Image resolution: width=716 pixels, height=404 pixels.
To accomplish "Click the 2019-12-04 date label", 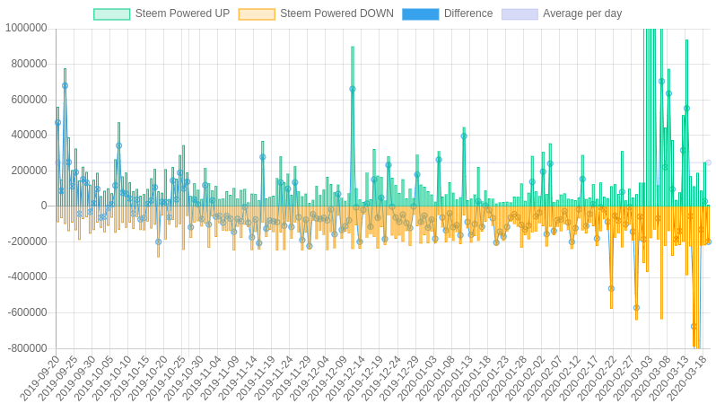I will click(x=310, y=378).
